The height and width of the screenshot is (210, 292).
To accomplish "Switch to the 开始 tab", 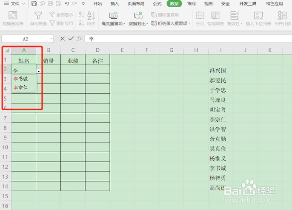I will pyautogui.click(x=97, y=3).
